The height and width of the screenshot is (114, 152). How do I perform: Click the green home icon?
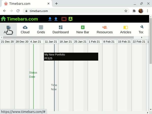[3, 19]
